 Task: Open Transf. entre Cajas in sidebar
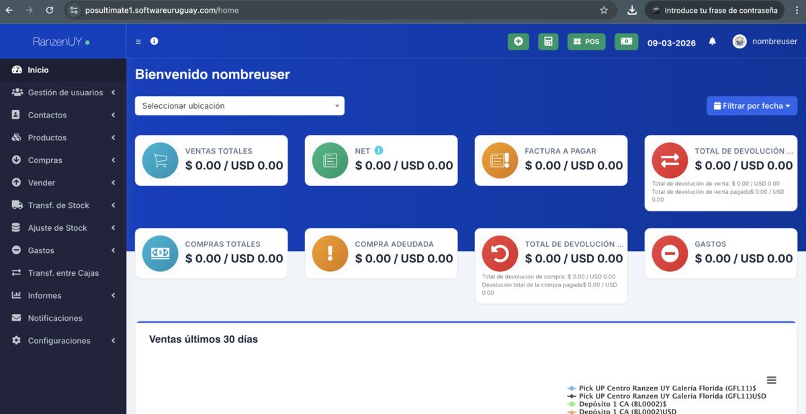63,273
